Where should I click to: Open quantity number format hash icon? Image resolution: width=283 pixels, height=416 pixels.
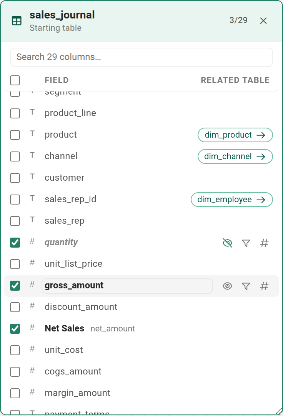[x=264, y=243]
